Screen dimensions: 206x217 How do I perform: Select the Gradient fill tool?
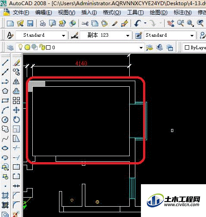click(5, 205)
